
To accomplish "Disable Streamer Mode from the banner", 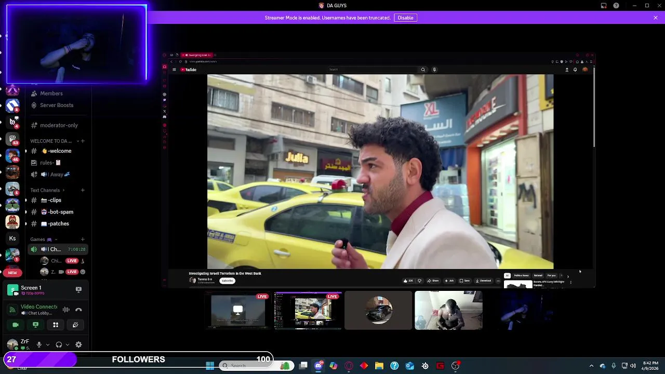I will (405, 18).
